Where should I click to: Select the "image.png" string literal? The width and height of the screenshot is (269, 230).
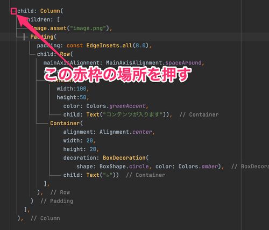point(88,28)
